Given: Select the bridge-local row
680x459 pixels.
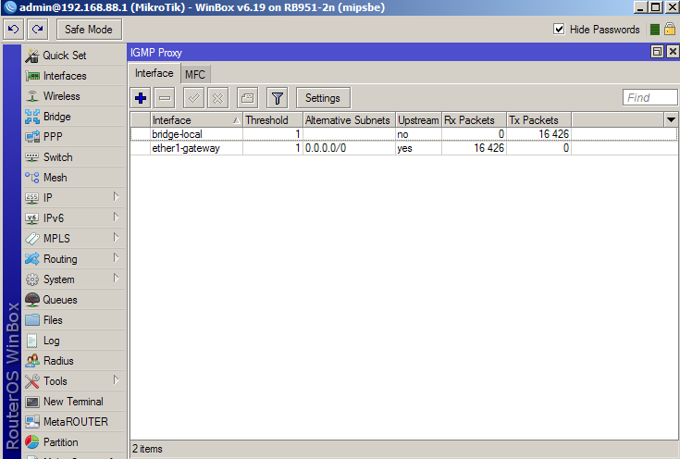Looking at the screenshot, I should (x=403, y=134).
